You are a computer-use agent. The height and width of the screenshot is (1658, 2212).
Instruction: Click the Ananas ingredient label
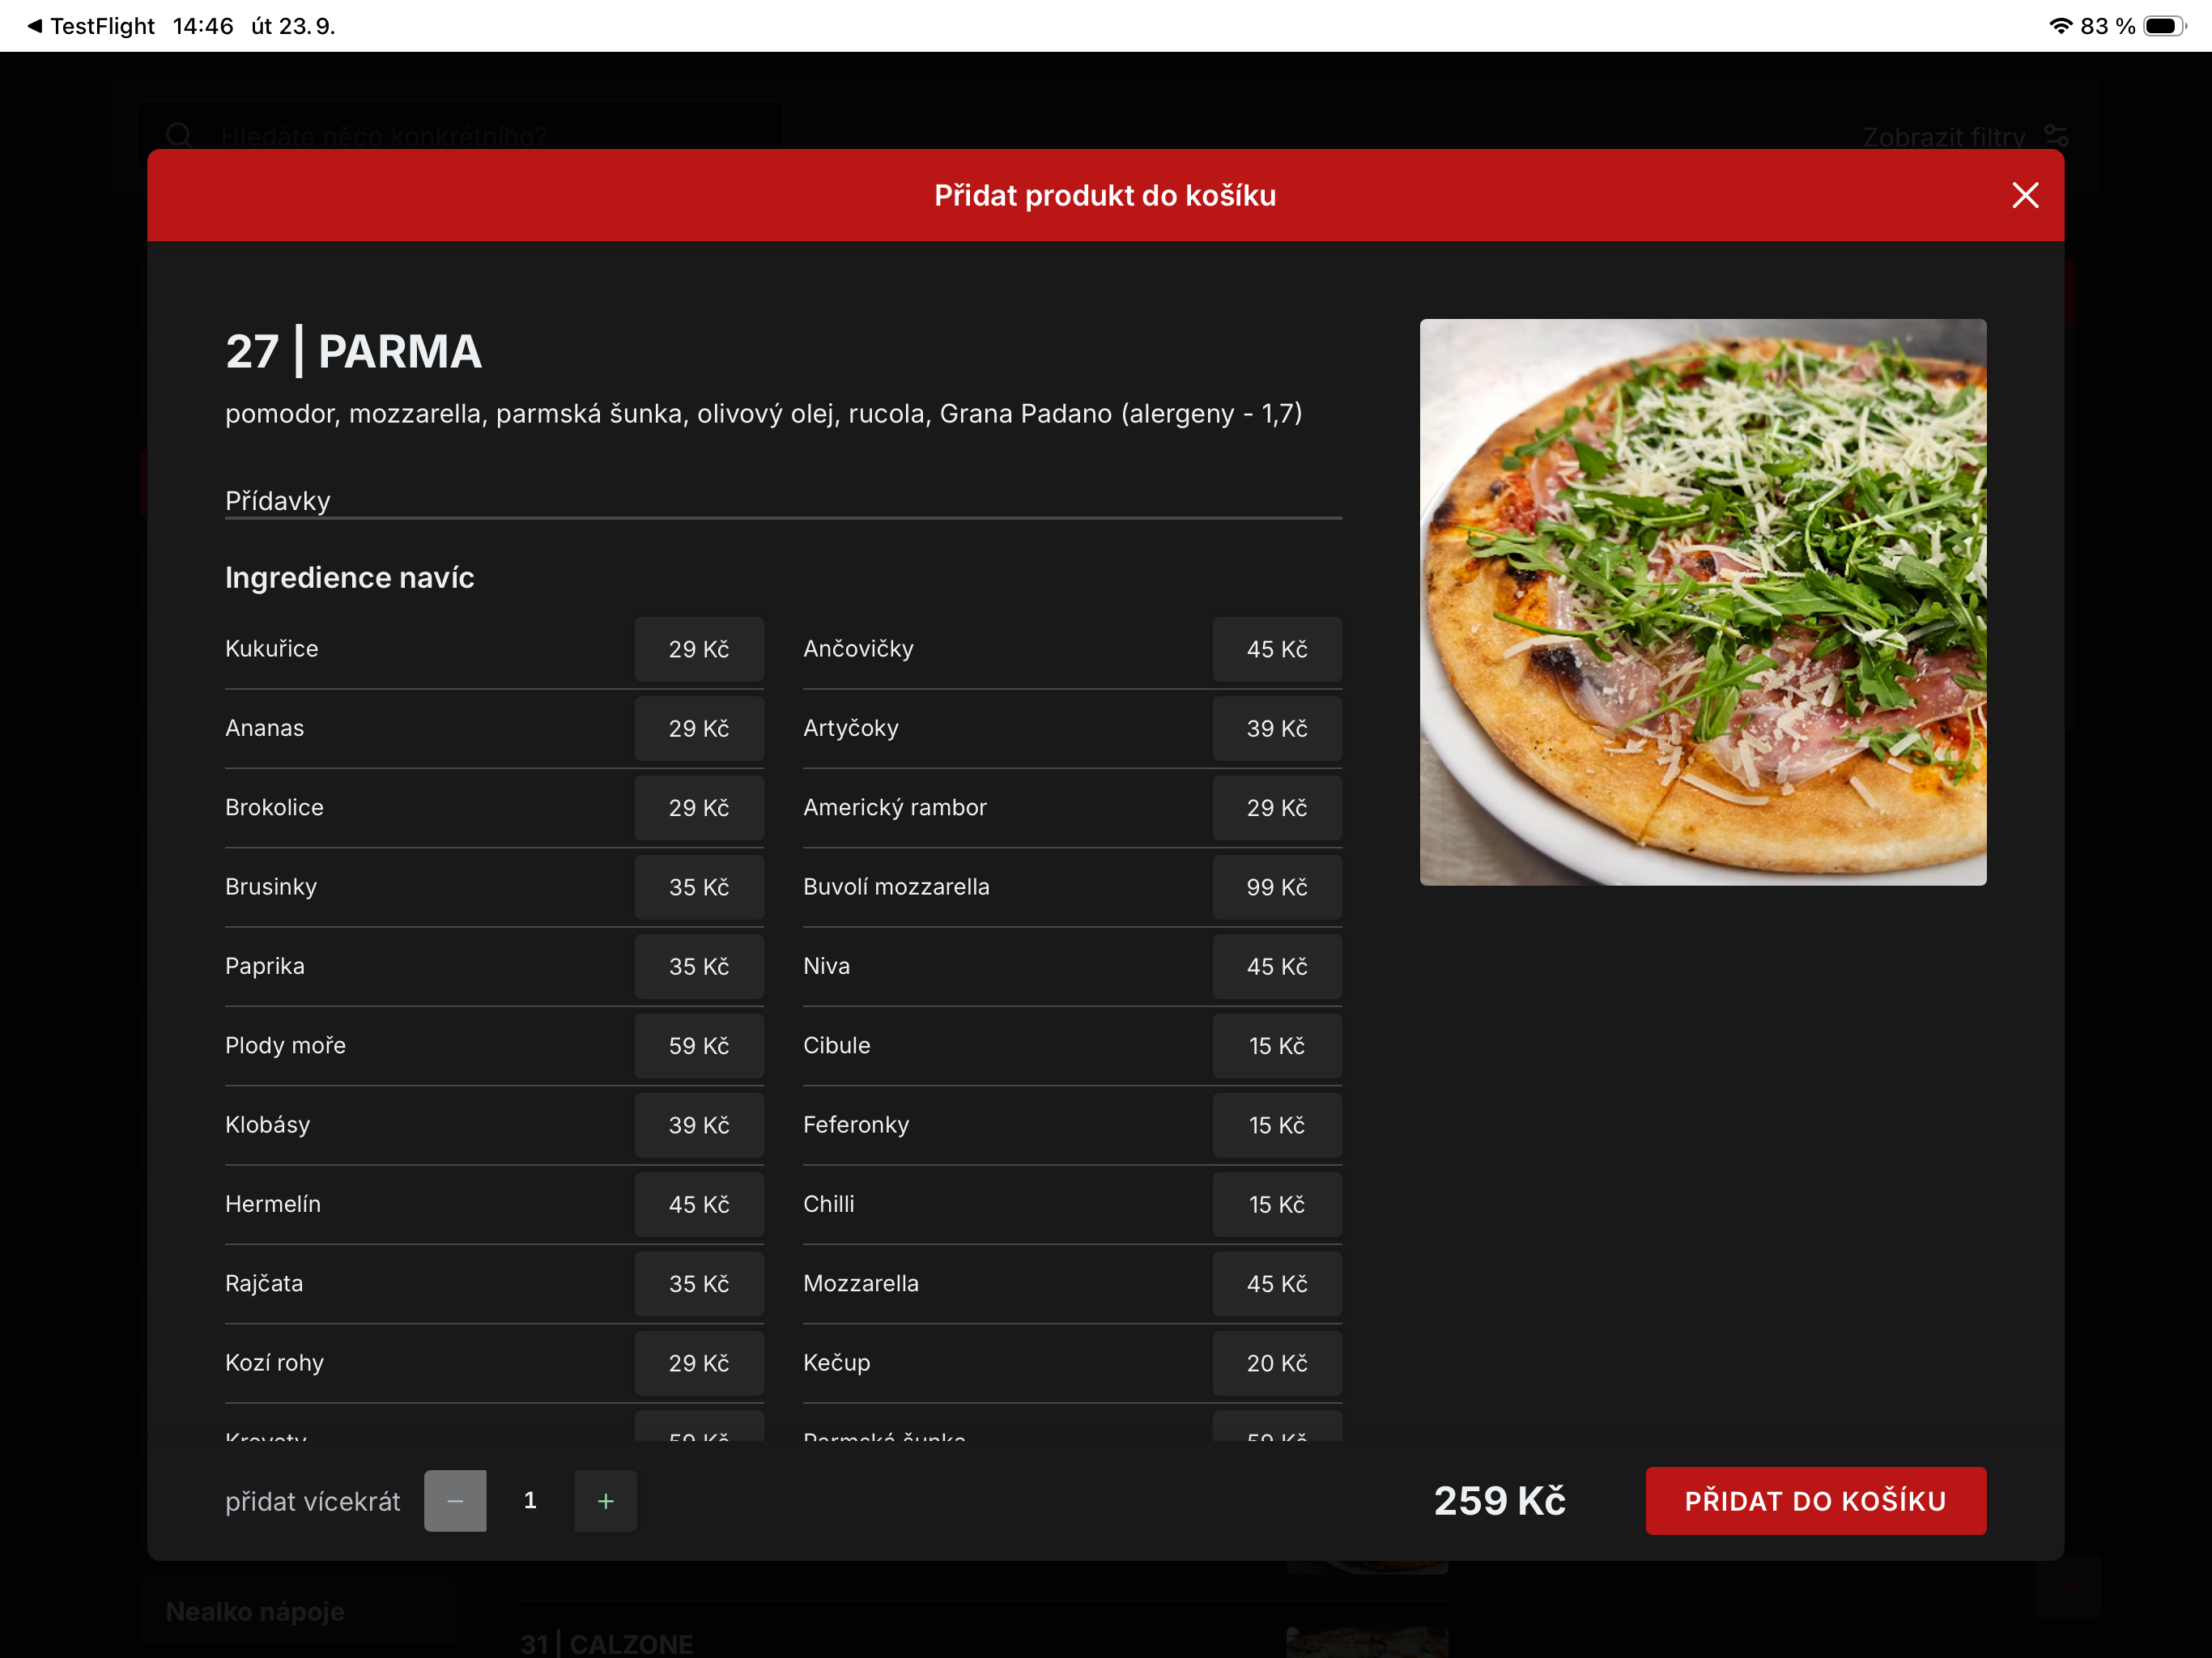point(264,728)
